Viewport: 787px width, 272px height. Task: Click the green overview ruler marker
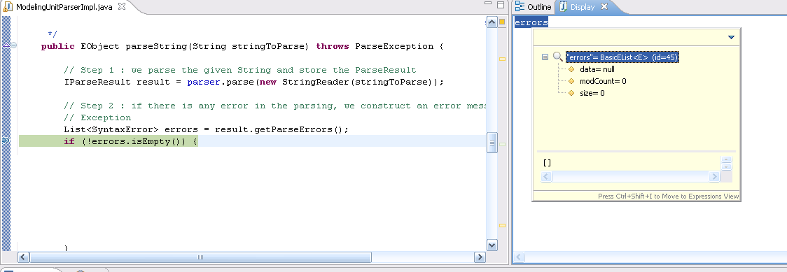pyautogui.click(x=502, y=144)
